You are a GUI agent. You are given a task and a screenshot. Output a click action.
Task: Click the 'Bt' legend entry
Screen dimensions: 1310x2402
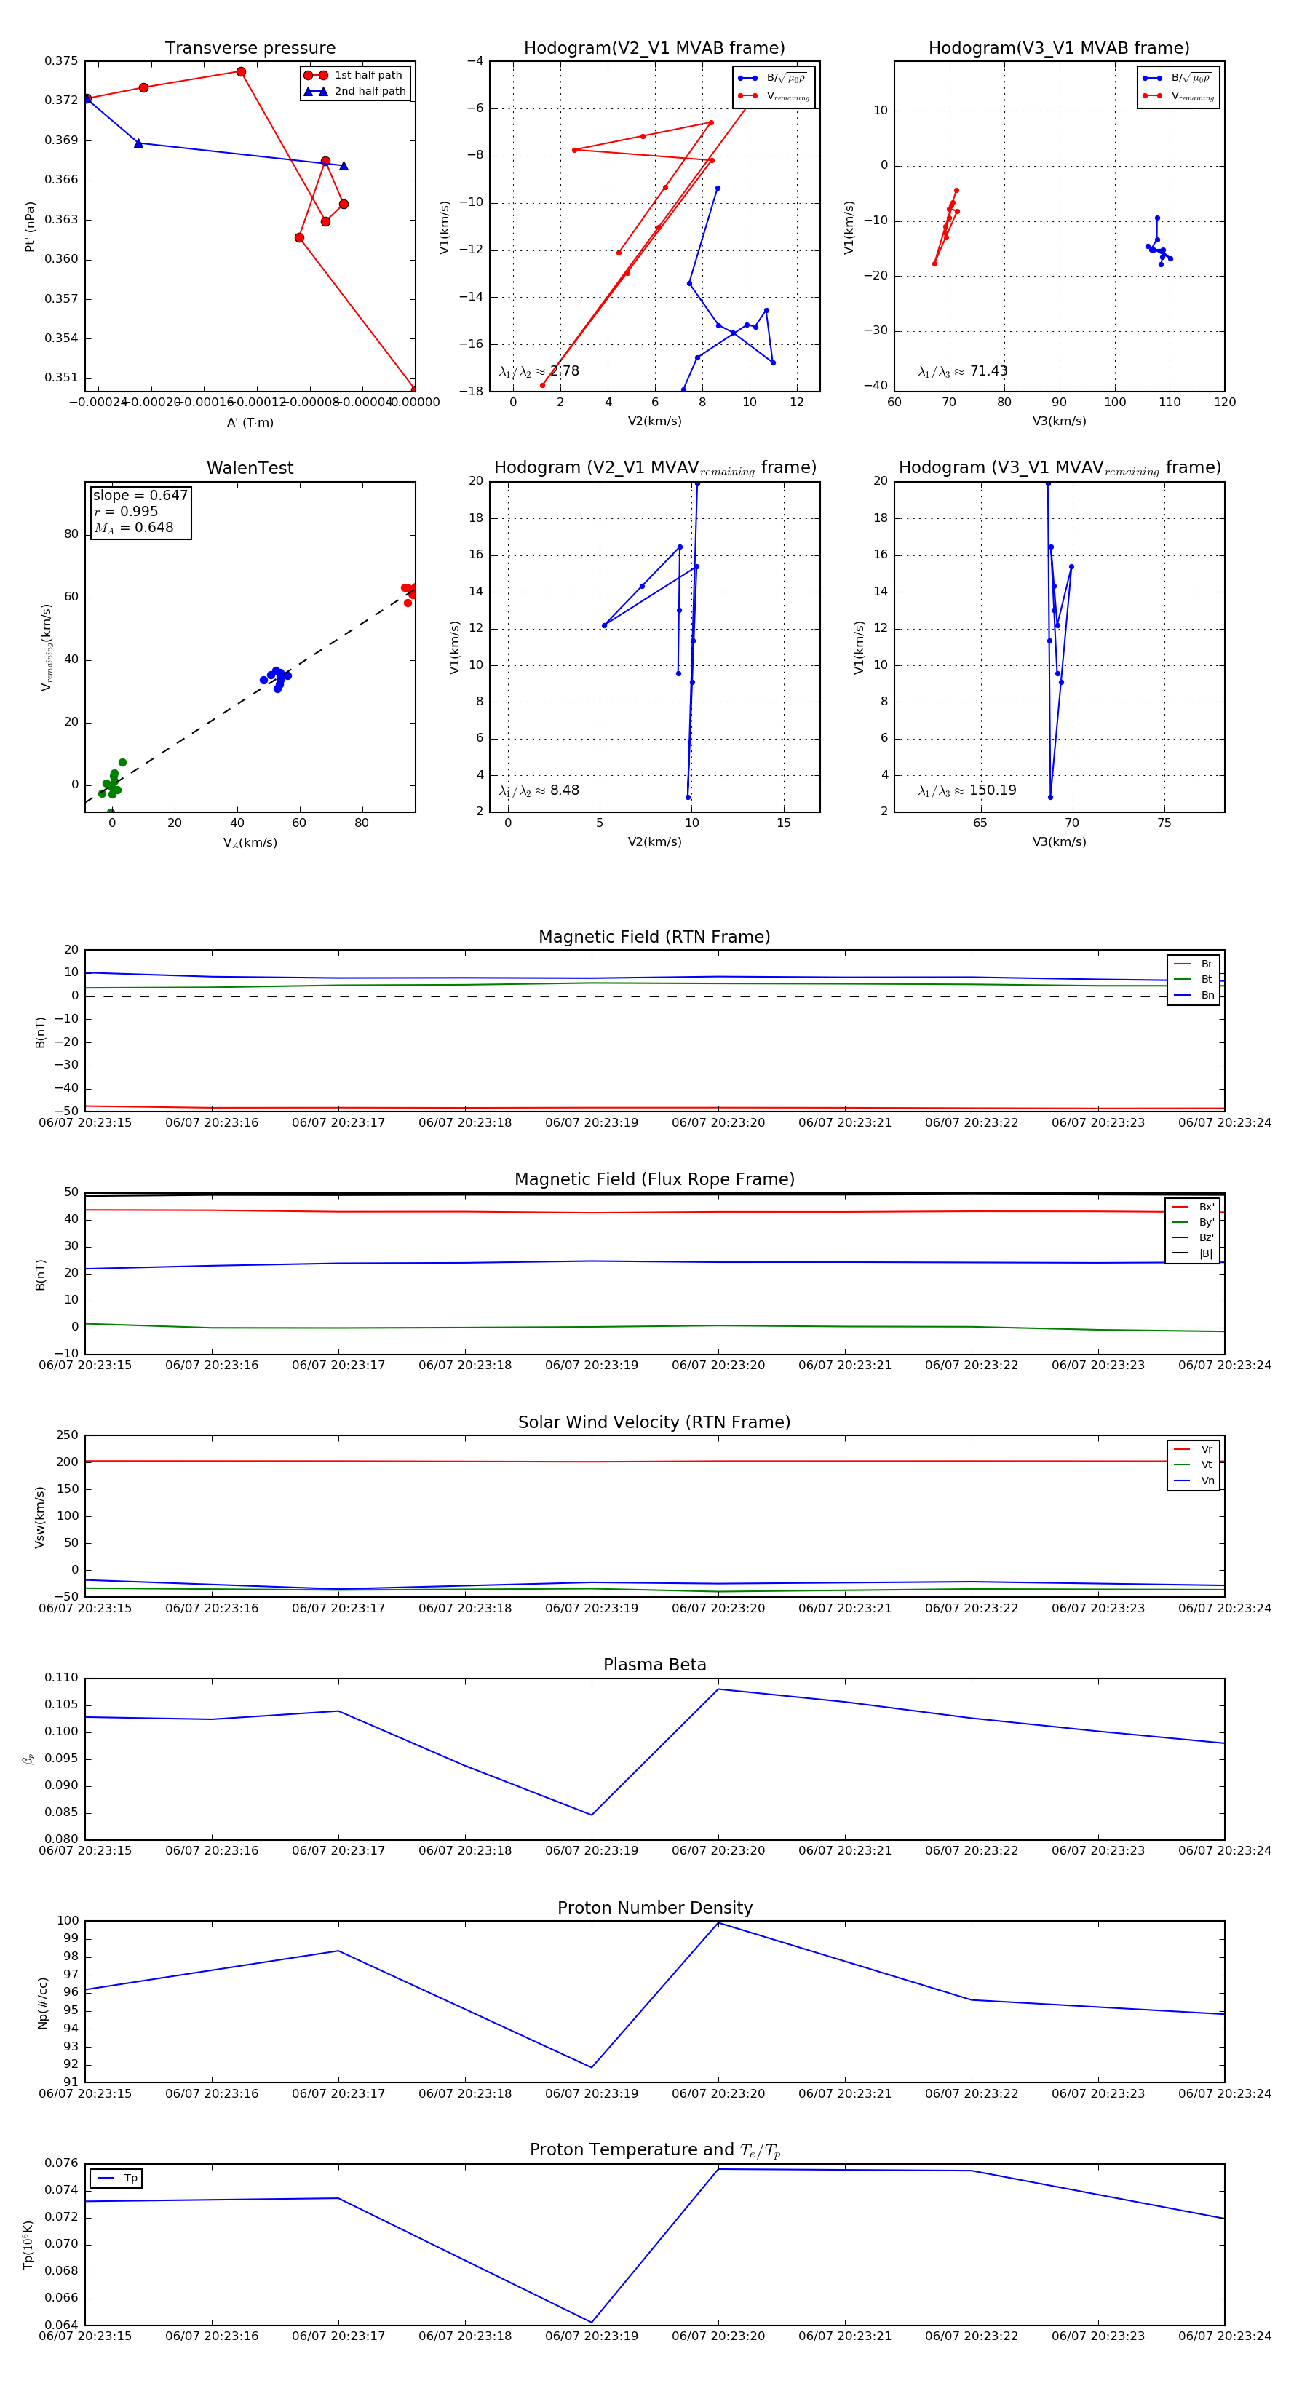[x=1194, y=980]
